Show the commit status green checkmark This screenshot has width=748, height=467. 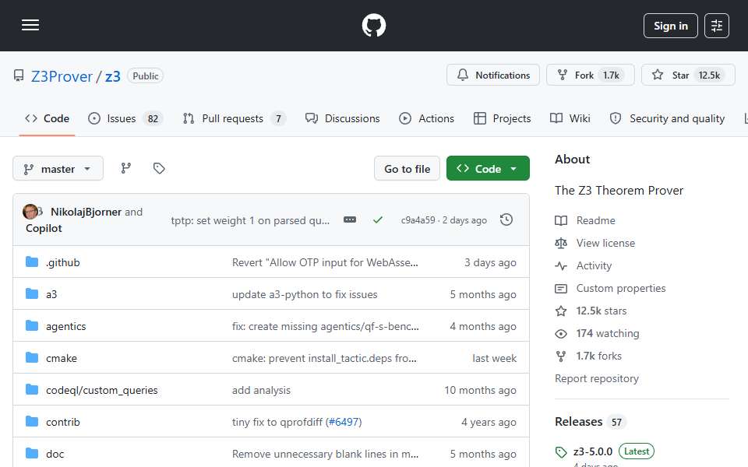(x=378, y=219)
